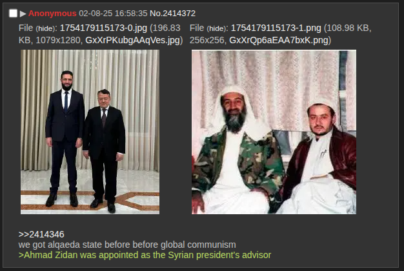Click the post timestamp 02-08-25 16:58:35

point(113,14)
